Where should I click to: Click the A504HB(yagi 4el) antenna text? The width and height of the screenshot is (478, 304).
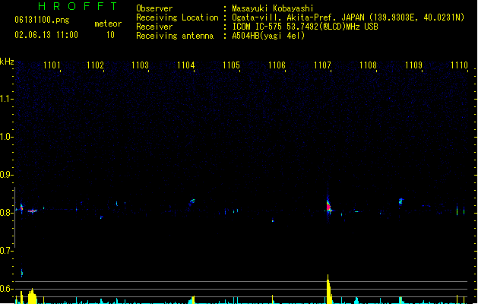click(268, 36)
